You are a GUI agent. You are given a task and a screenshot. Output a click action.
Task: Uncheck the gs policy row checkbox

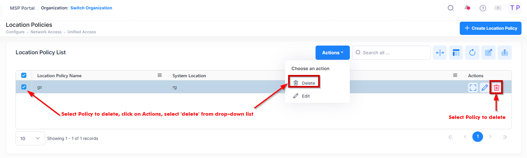click(x=24, y=87)
